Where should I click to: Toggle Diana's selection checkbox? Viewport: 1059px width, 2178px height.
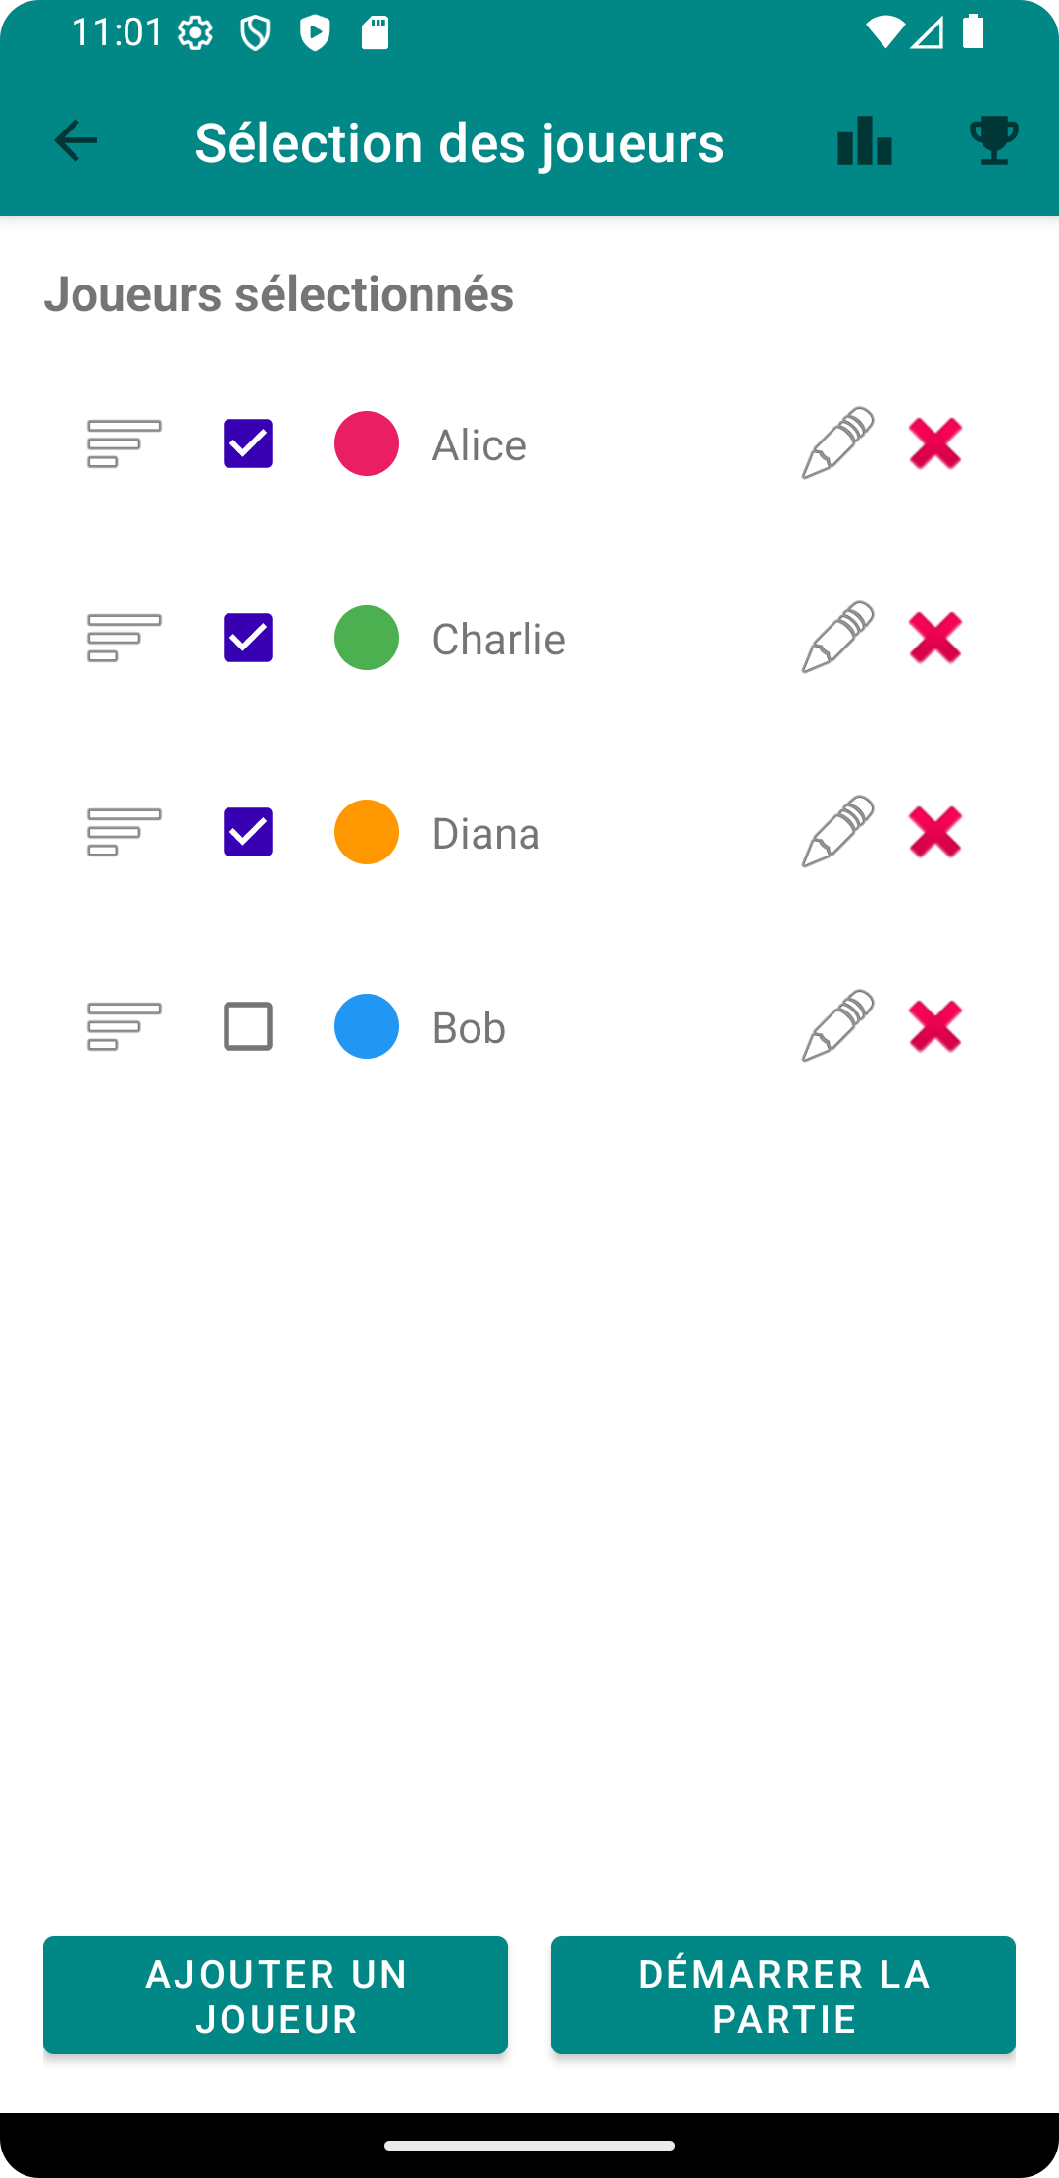(x=248, y=832)
